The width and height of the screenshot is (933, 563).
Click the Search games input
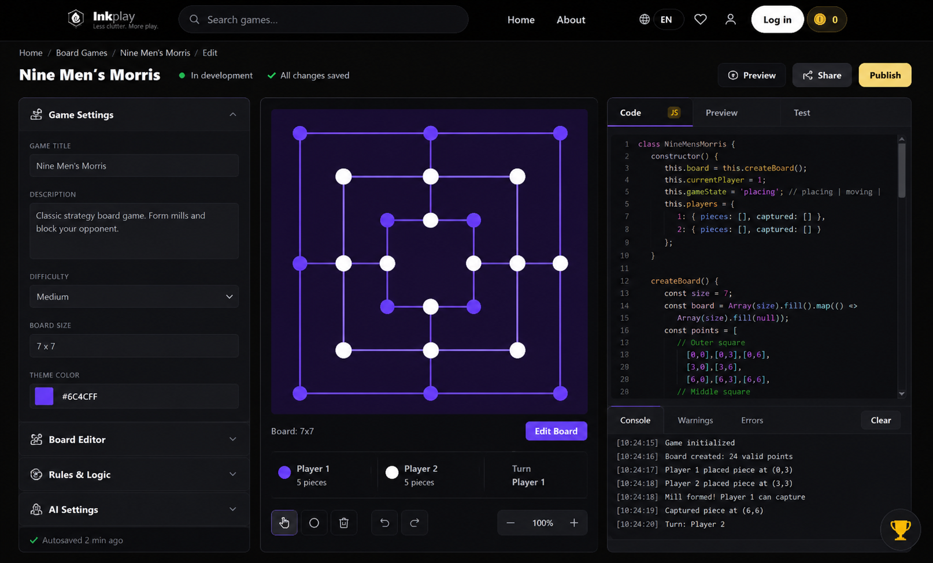pos(324,20)
